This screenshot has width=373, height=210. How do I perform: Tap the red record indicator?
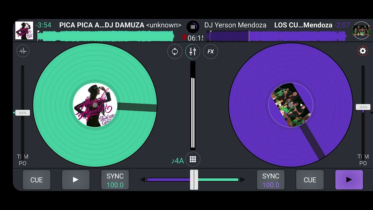184,37
